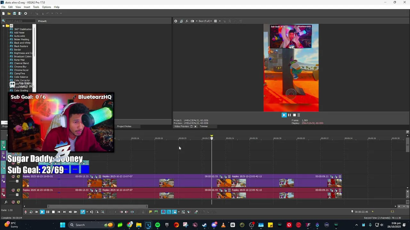Toggle the Auto Ripple icon
410x230 pixels.
[x=175, y=212]
